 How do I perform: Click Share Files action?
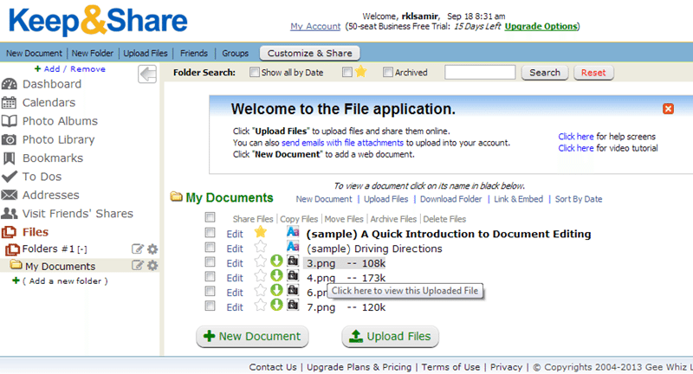click(x=253, y=219)
